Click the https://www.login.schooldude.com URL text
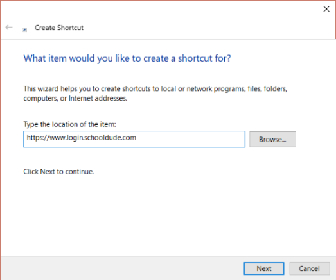336x280 pixels. pyautogui.click(x=81, y=138)
